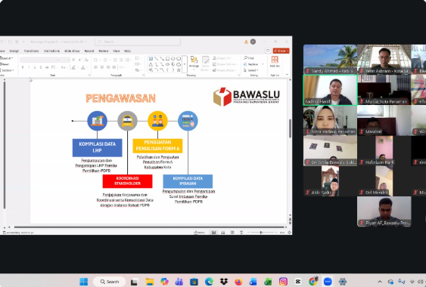Select the text box shape tool

tap(151, 58)
